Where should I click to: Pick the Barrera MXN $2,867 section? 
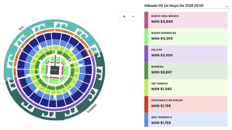(187, 71)
